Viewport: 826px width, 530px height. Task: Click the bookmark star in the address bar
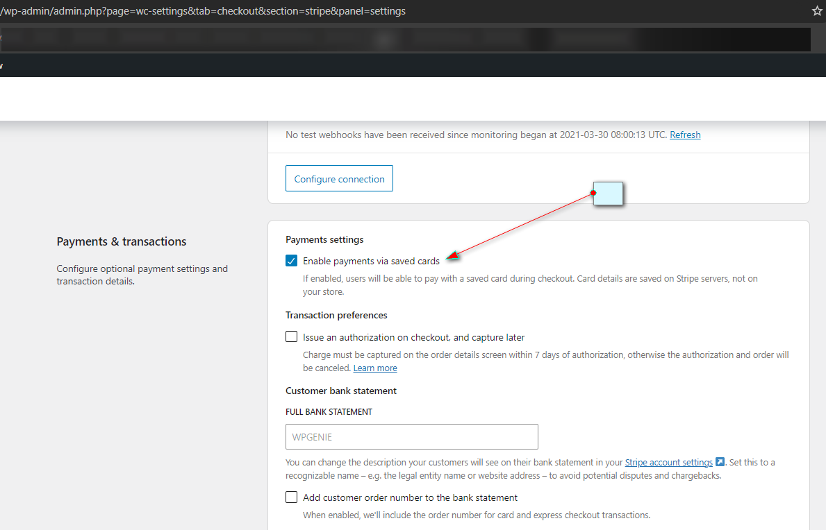click(817, 11)
